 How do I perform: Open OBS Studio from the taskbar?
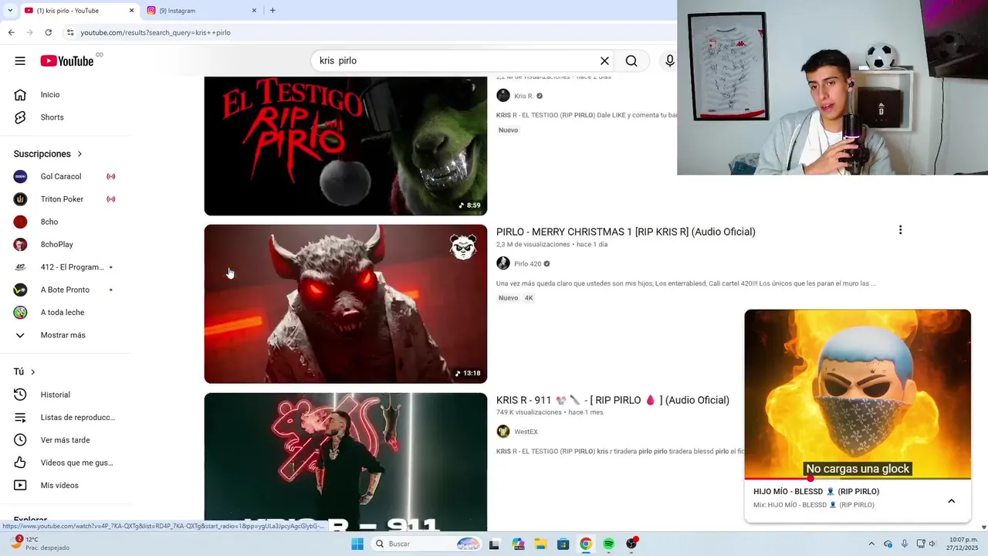pos(631,544)
